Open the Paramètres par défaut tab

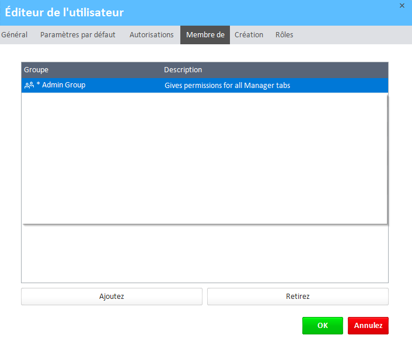tap(78, 35)
